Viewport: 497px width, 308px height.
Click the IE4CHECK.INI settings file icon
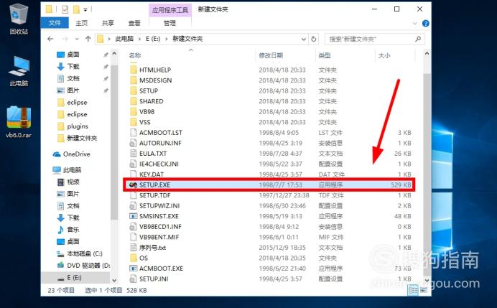[133, 164]
